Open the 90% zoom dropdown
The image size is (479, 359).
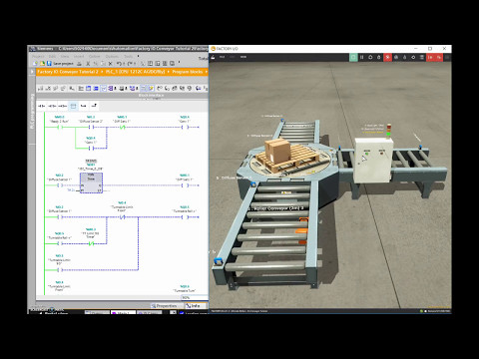pos(195,297)
